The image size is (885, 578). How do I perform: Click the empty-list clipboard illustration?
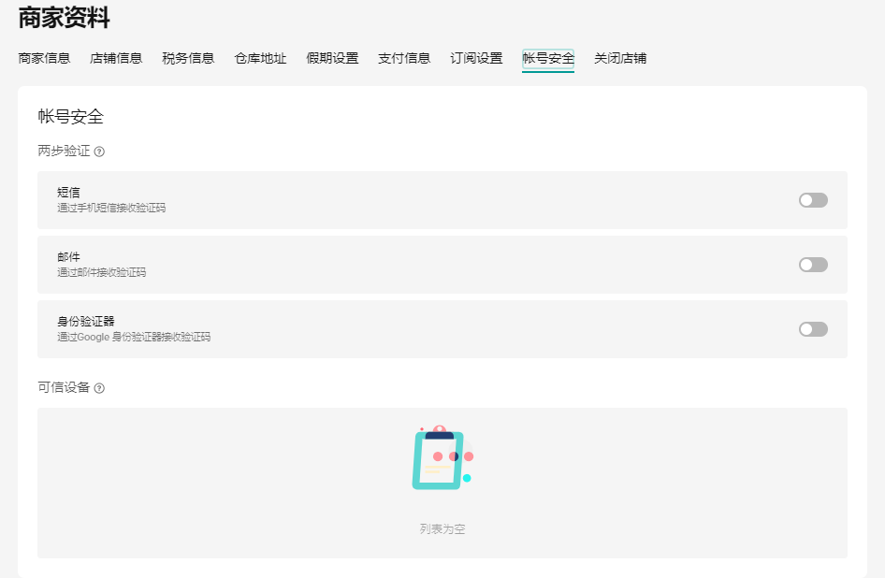tap(442, 458)
